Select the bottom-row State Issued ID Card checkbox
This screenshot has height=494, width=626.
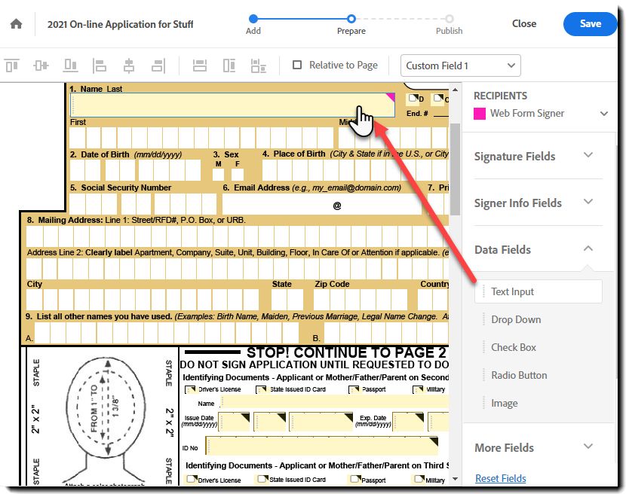click(262, 479)
